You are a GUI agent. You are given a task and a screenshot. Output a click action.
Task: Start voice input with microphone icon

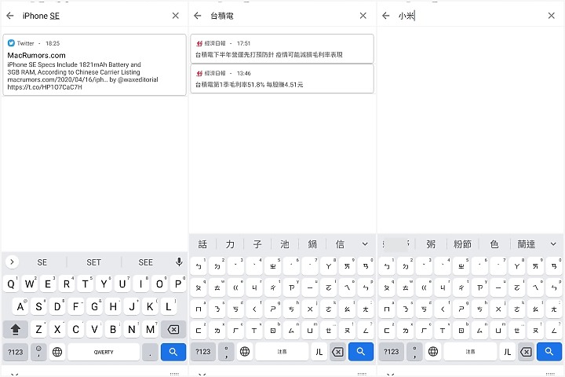[x=179, y=262]
